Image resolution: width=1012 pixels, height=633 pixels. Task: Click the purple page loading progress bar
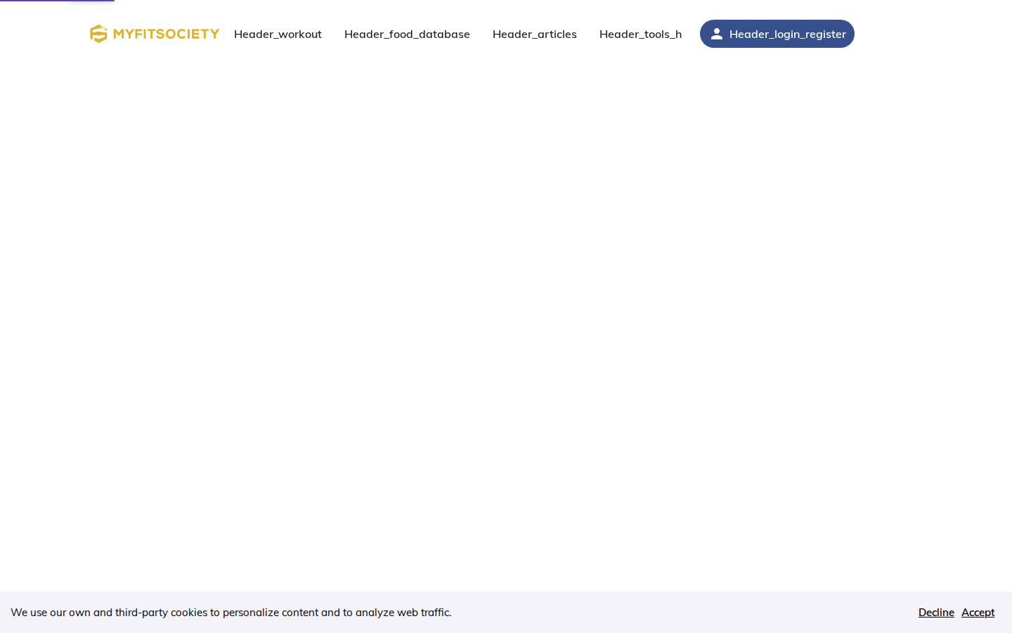57,1
